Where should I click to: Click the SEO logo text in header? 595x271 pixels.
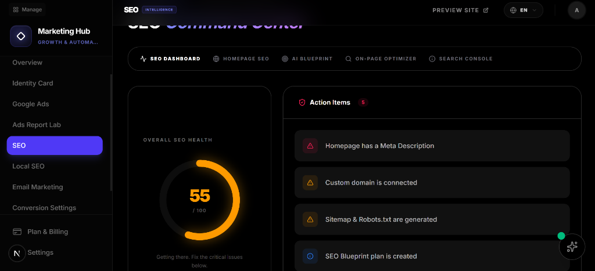point(131,10)
